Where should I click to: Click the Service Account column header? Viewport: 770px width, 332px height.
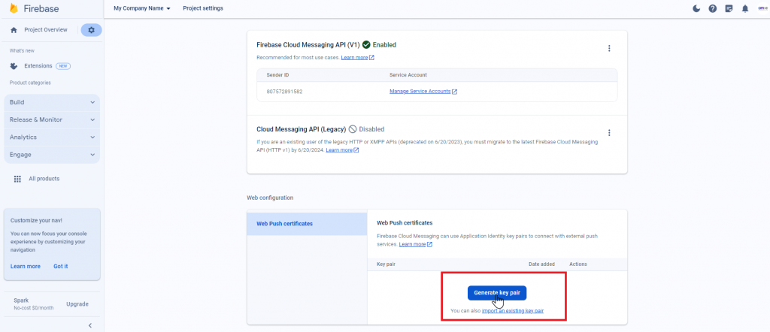pyautogui.click(x=408, y=75)
